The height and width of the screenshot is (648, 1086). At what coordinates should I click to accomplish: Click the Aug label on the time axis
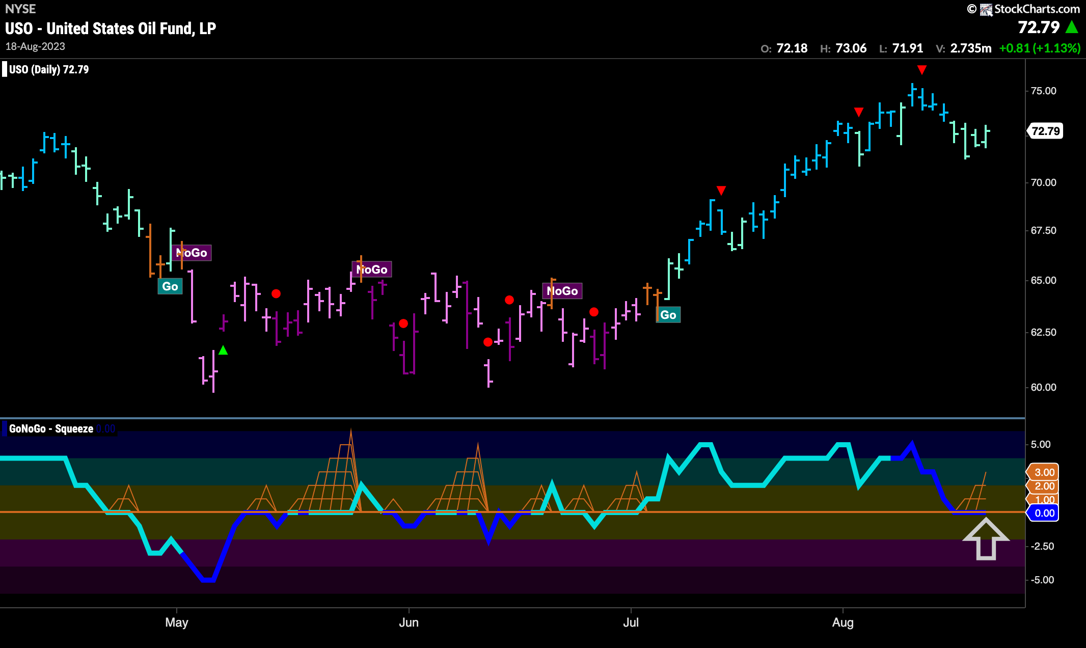point(843,622)
